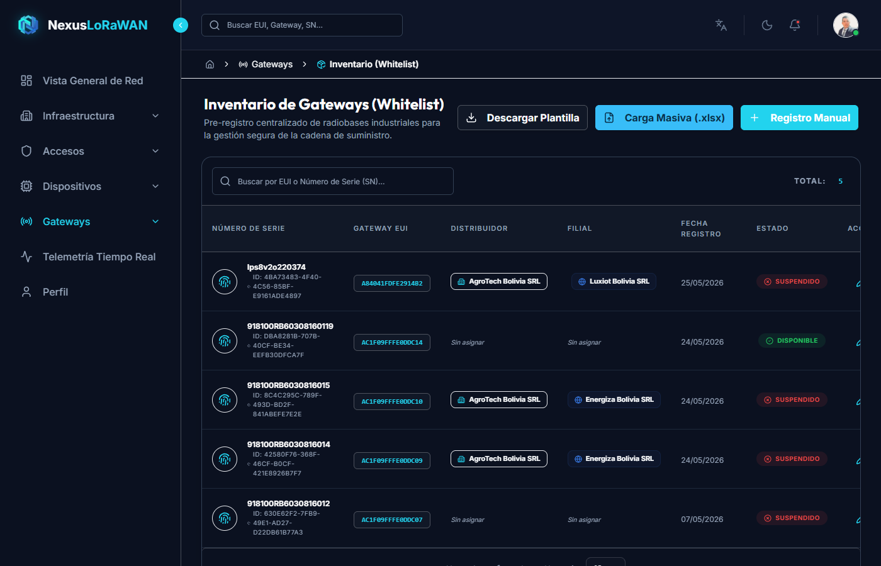
Task: Click the EUI badge AC1F09FFFE0DDC07
Action: click(392, 520)
